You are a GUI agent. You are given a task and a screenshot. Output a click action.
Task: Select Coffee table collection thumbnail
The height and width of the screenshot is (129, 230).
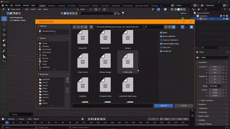(x=128, y=62)
